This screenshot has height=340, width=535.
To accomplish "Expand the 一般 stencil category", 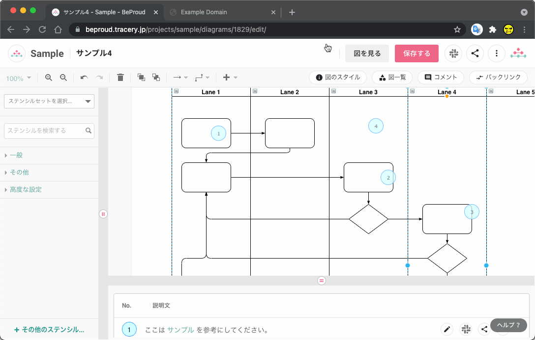I will point(16,156).
